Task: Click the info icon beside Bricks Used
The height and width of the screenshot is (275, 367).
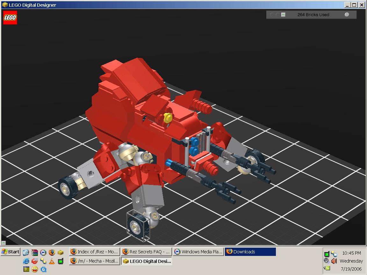Action: (347, 15)
